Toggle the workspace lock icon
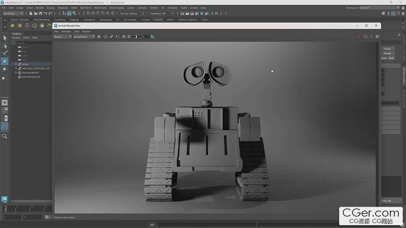 (x=403, y=8)
